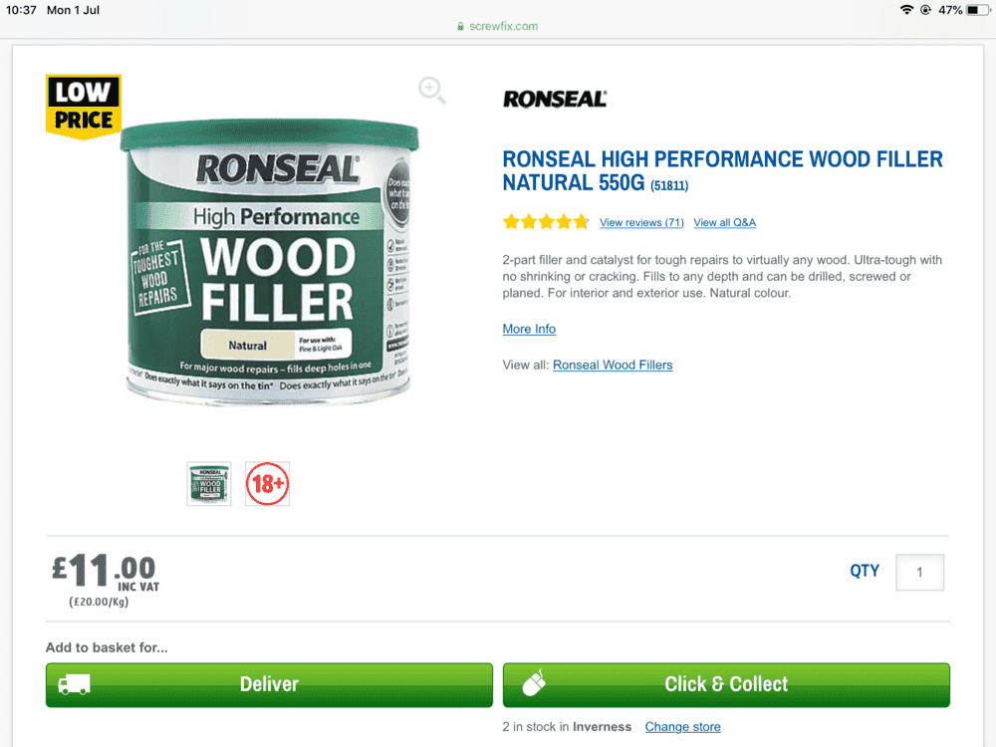This screenshot has height=747, width=996.
Task: Click the Change store link
Action: point(683,727)
